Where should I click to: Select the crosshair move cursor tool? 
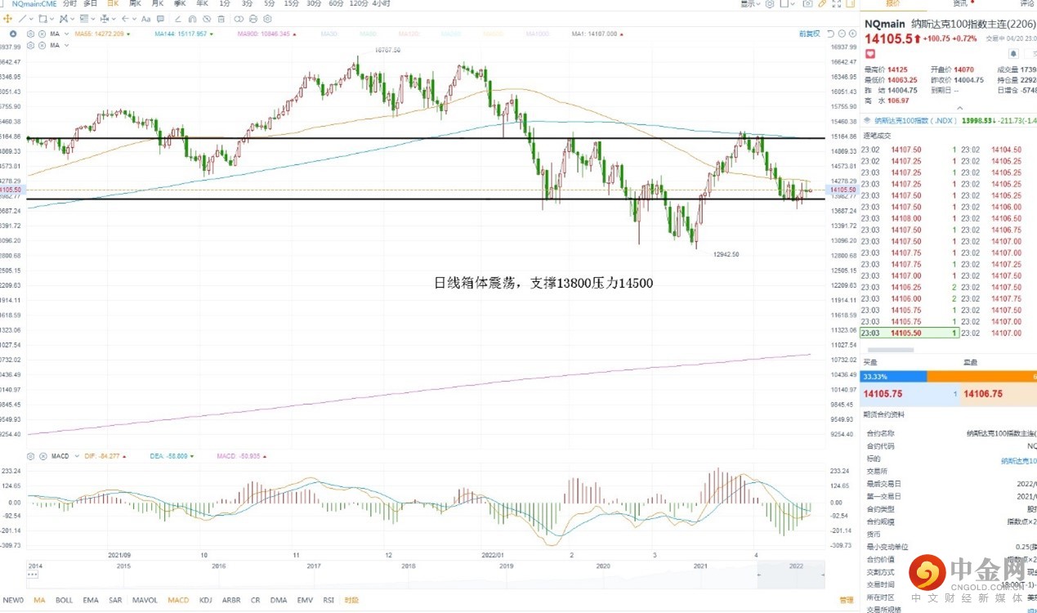point(7,19)
